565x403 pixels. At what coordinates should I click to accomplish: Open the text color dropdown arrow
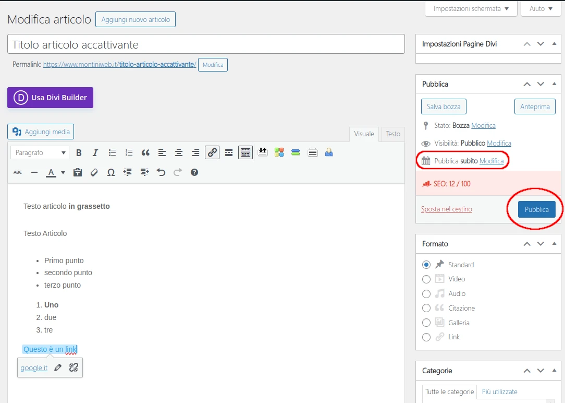click(63, 172)
